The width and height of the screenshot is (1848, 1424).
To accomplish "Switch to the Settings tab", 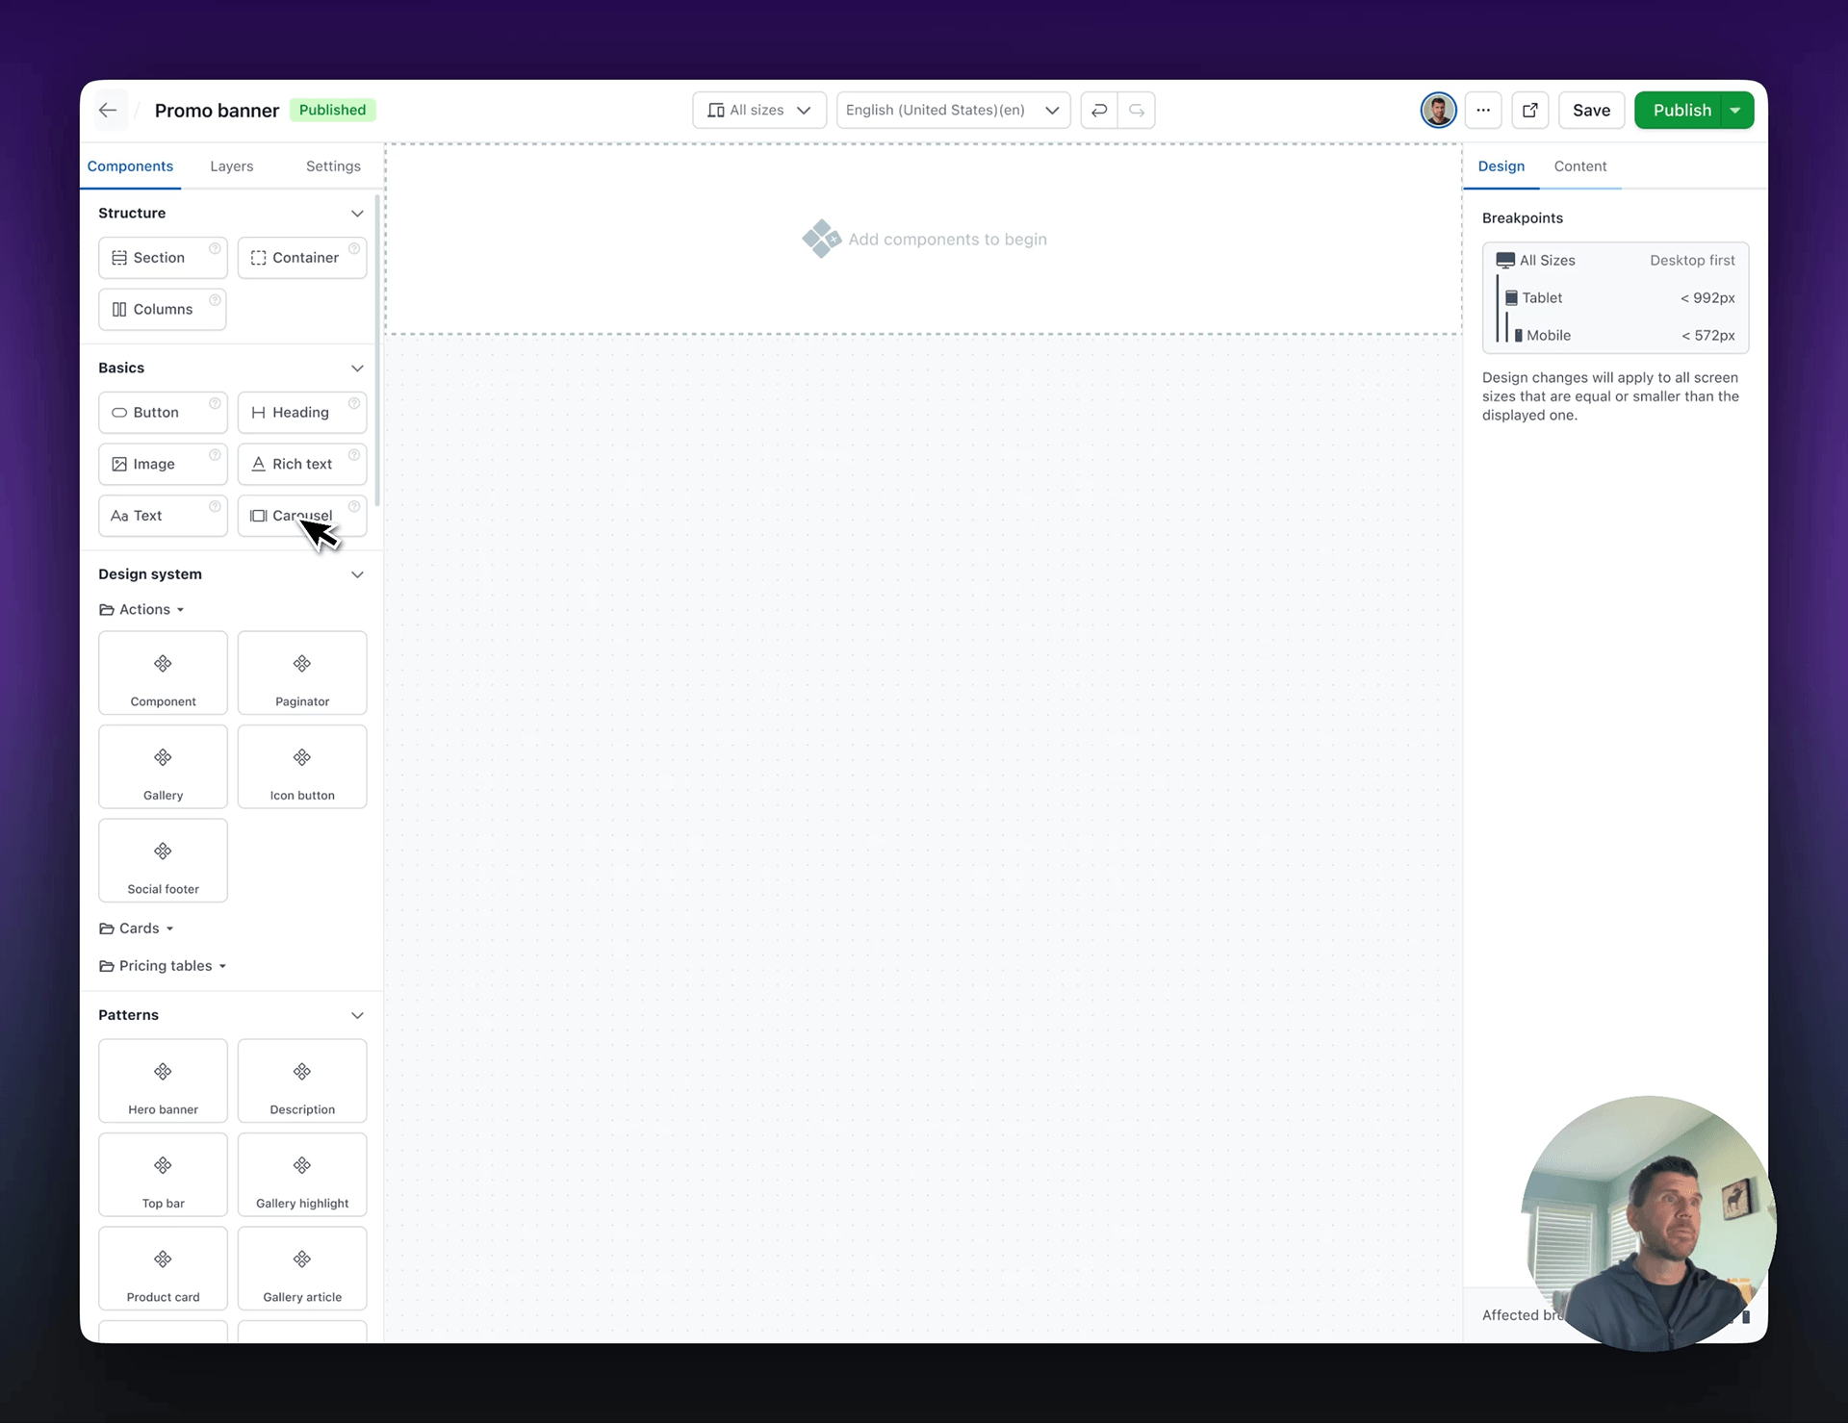I will click(333, 166).
